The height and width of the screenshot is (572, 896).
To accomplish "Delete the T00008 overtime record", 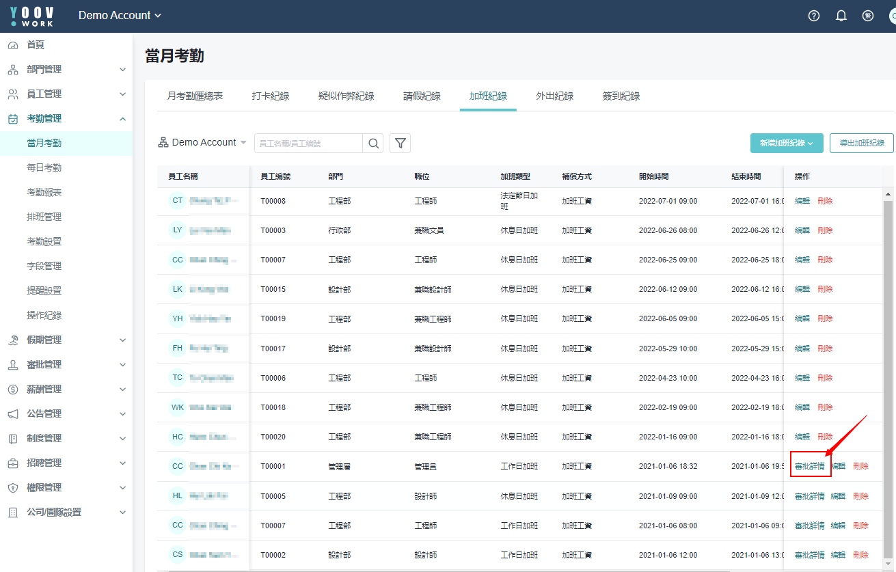I will pos(825,202).
